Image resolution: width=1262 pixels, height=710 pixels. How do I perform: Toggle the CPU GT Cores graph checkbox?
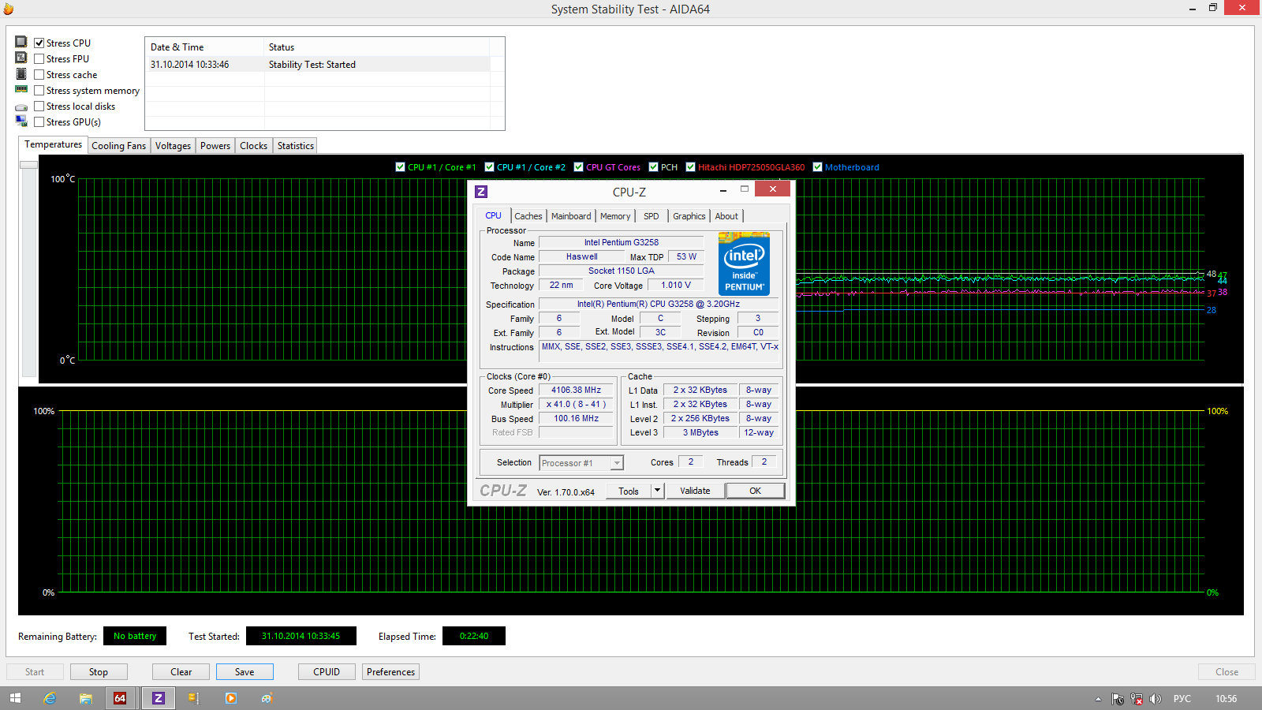(x=578, y=166)
